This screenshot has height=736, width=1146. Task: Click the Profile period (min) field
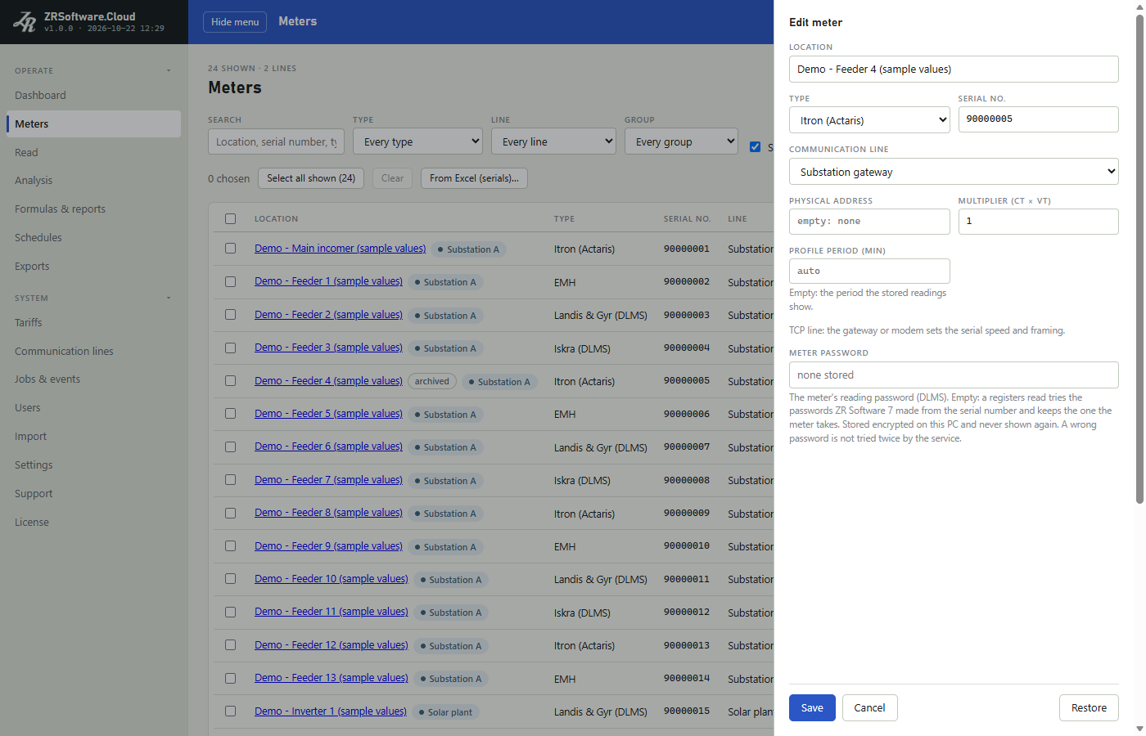pos(869,272)
